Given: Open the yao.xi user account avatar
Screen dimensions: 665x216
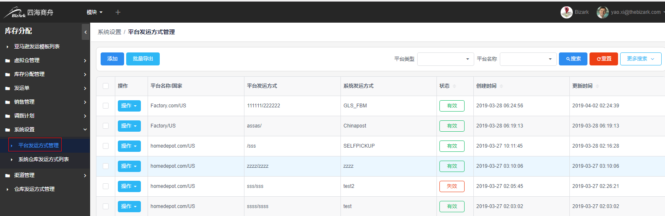Looking at the screenshot, I should (603, 12).
